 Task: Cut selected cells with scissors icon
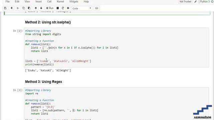pyautogui.click(x=18, y=8)
